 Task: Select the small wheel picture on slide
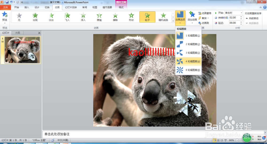pyautogui.click(x=188, y=103)
